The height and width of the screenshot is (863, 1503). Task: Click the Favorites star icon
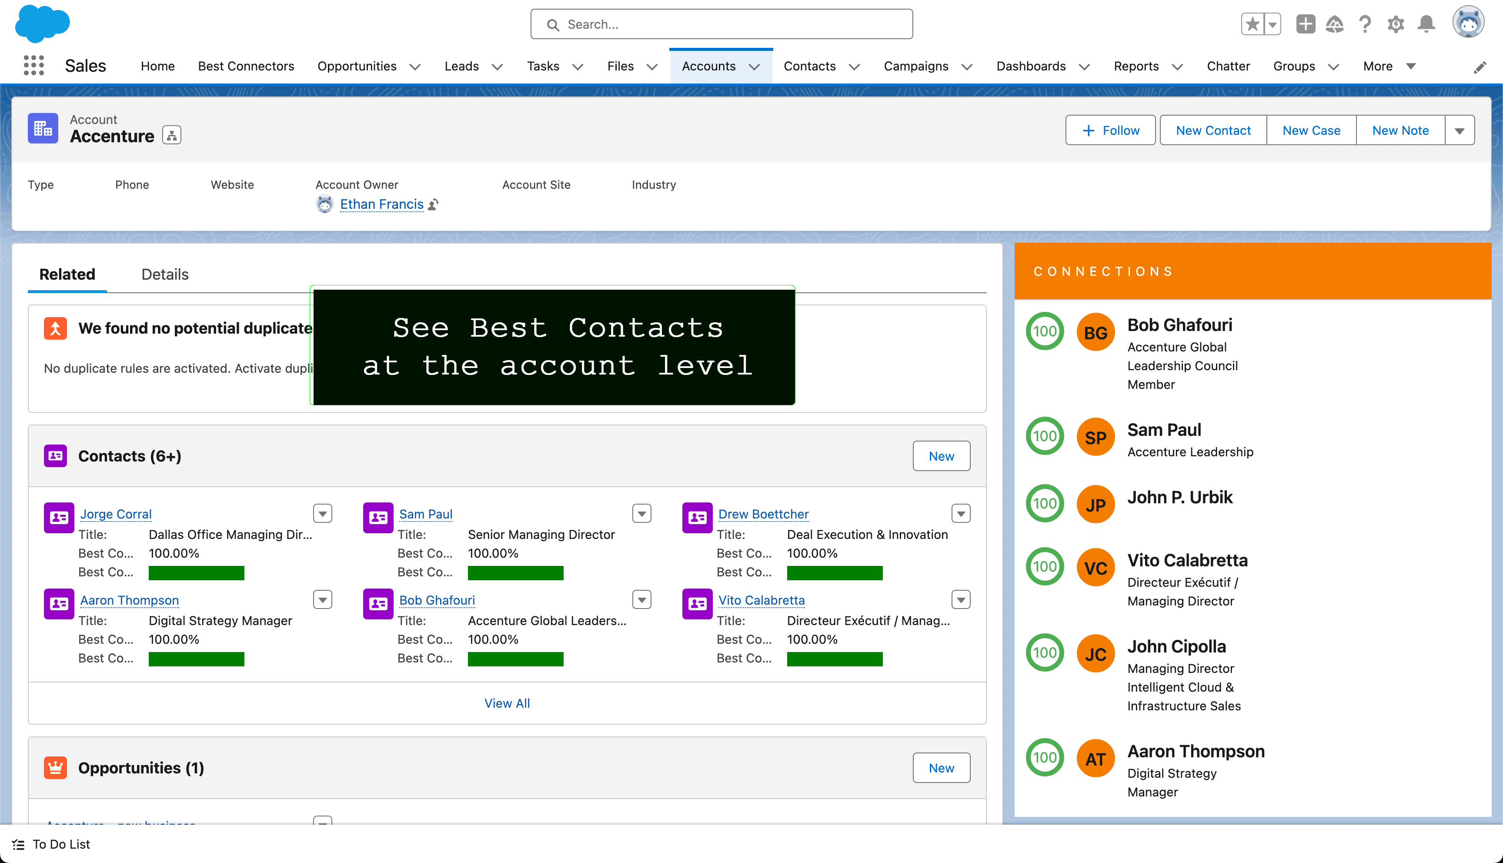[x=1252, y=24]
